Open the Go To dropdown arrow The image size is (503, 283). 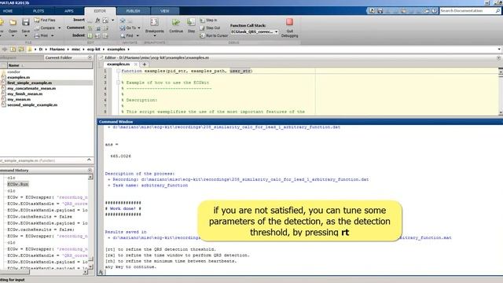pyautogui.click(x=139, y=28)
